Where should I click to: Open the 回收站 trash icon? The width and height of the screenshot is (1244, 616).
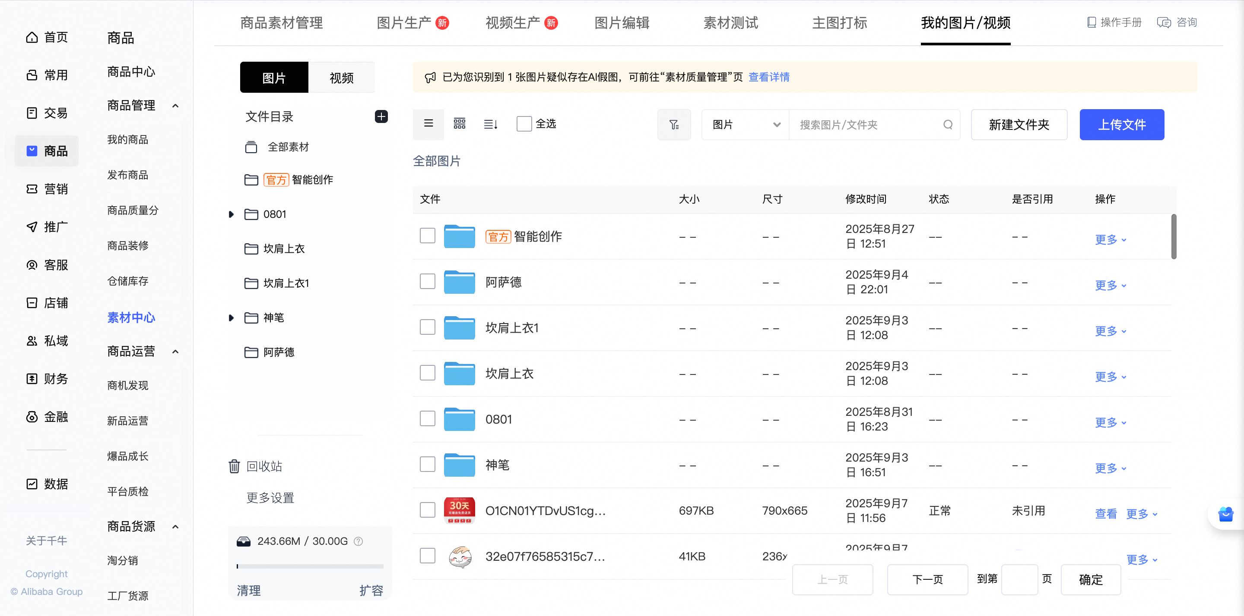pos(234,466)
